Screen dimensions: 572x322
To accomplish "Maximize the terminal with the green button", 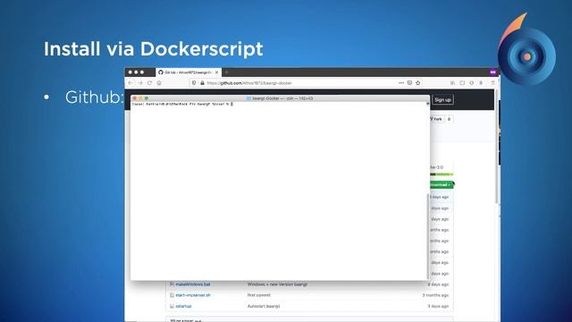I will (147, 98).
